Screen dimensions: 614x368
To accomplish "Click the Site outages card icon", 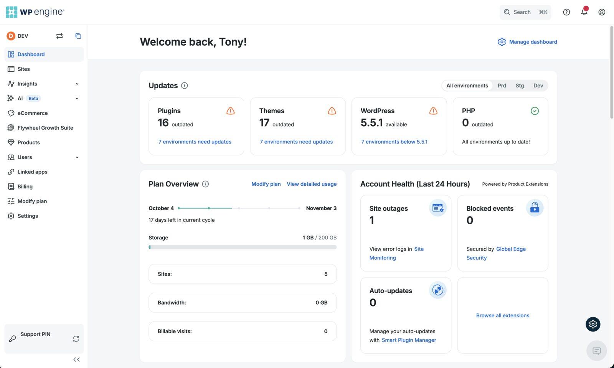I will pos(437,208).
